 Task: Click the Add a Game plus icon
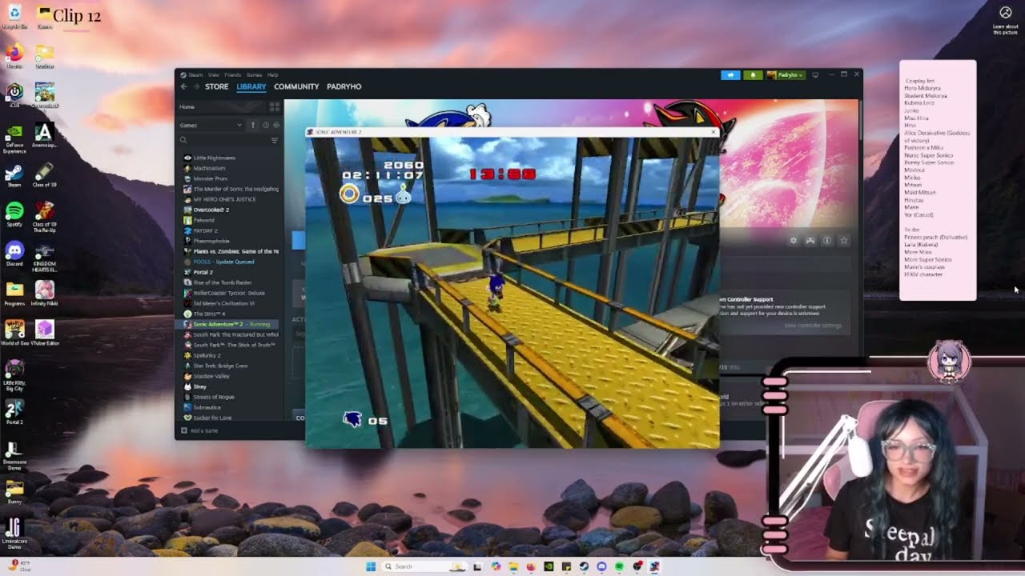pos(184,430)
